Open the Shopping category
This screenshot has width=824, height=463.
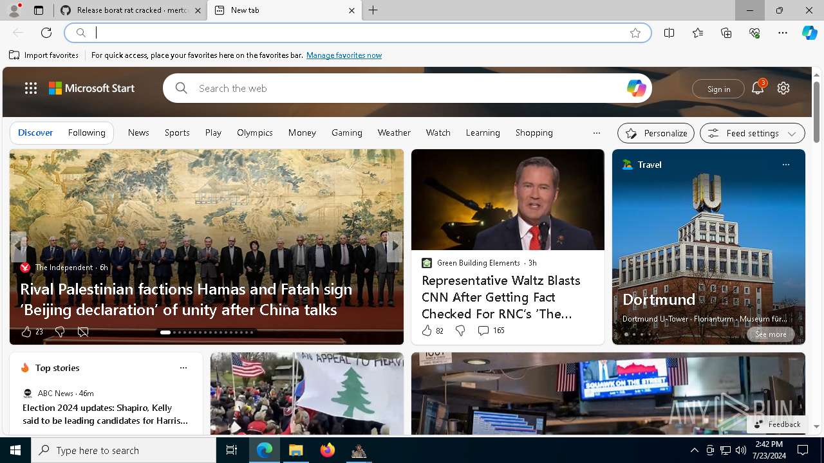tap(534, 132)
